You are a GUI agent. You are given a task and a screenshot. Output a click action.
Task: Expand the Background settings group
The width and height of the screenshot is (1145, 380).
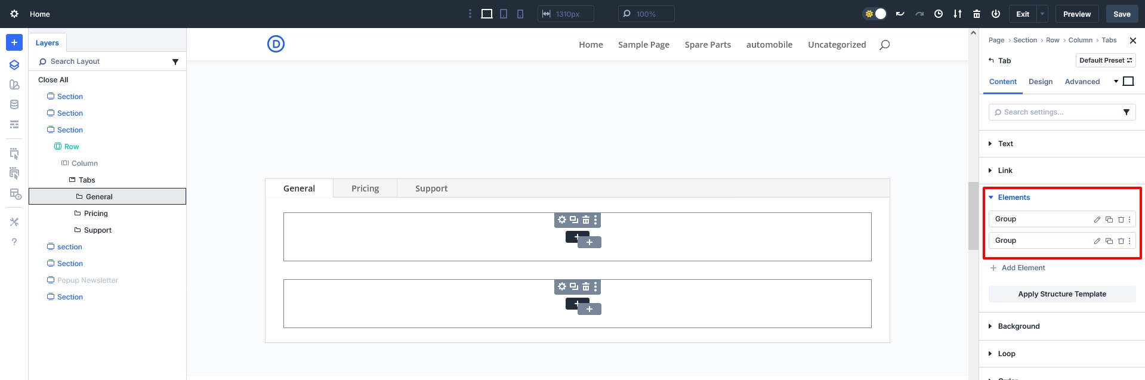[1019, 326]
